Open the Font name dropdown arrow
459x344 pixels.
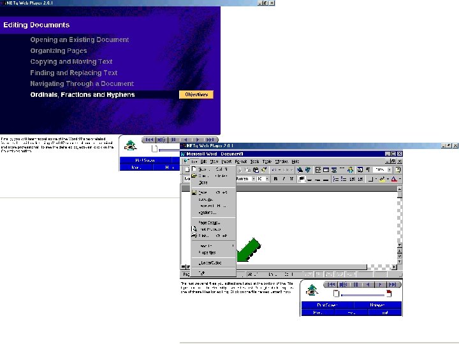point(254,179)
